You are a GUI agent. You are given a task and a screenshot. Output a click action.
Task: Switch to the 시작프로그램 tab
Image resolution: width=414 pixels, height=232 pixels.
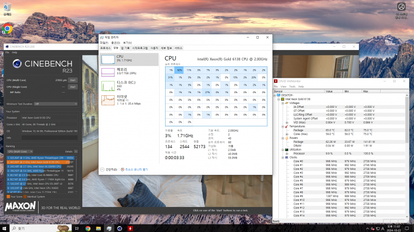click(140, 48)
